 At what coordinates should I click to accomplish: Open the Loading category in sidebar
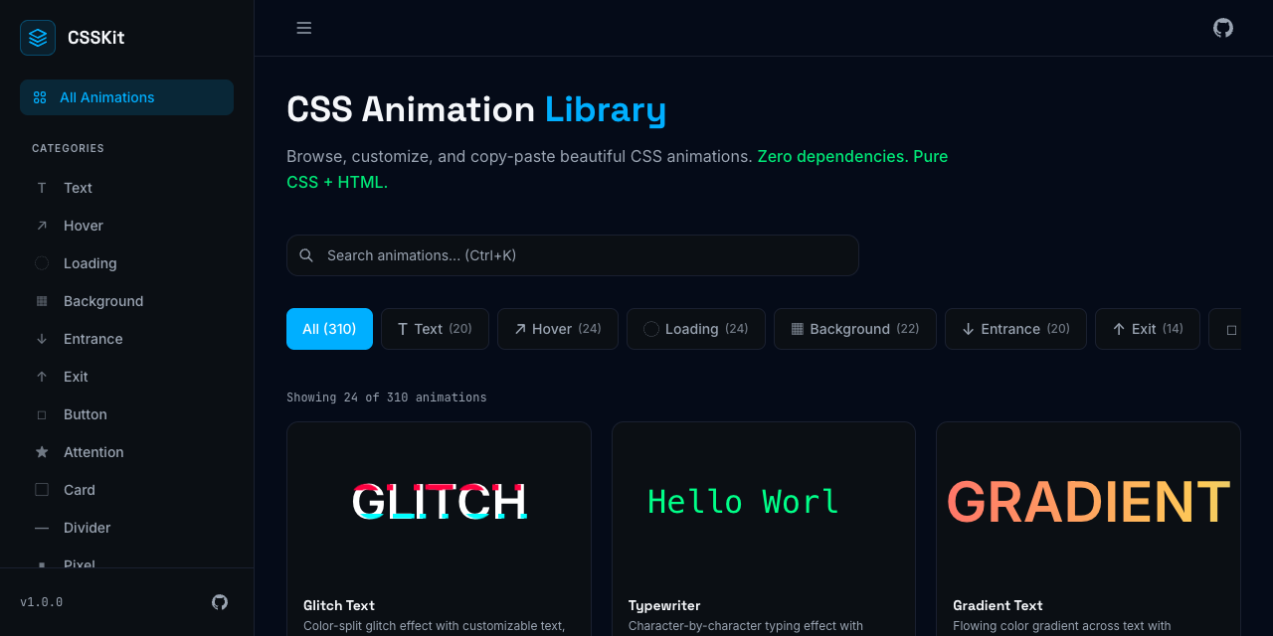point(126,263)
